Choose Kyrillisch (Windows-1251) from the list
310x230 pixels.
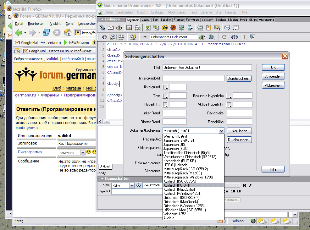click(x=182, y=194)
